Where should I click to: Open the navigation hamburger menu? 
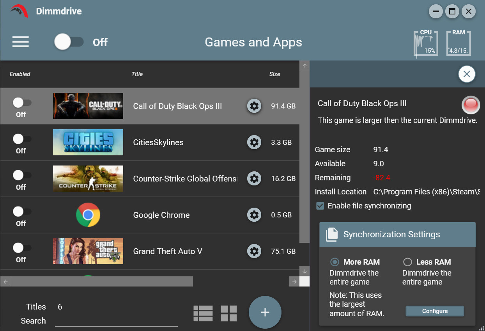pyautogui.click(x=20, y=42)
